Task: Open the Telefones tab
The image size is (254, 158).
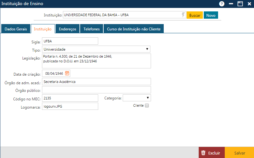Action: (92, 29)
